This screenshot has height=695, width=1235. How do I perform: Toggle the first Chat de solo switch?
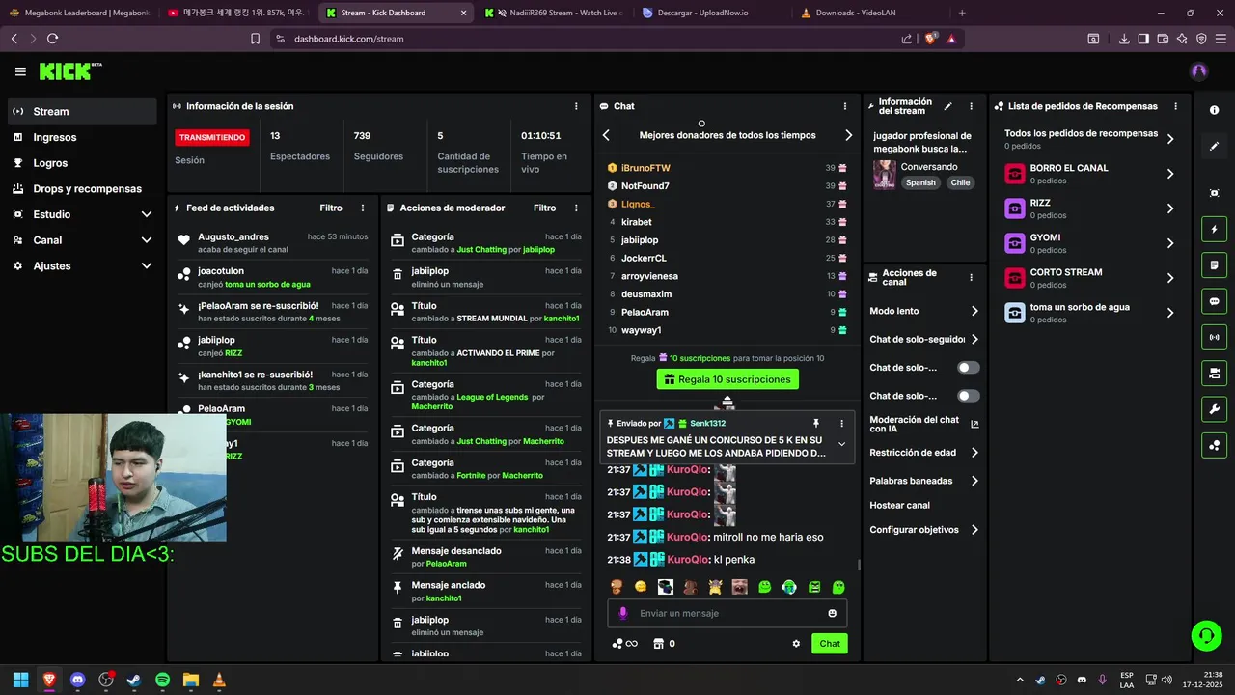point(968,368)
